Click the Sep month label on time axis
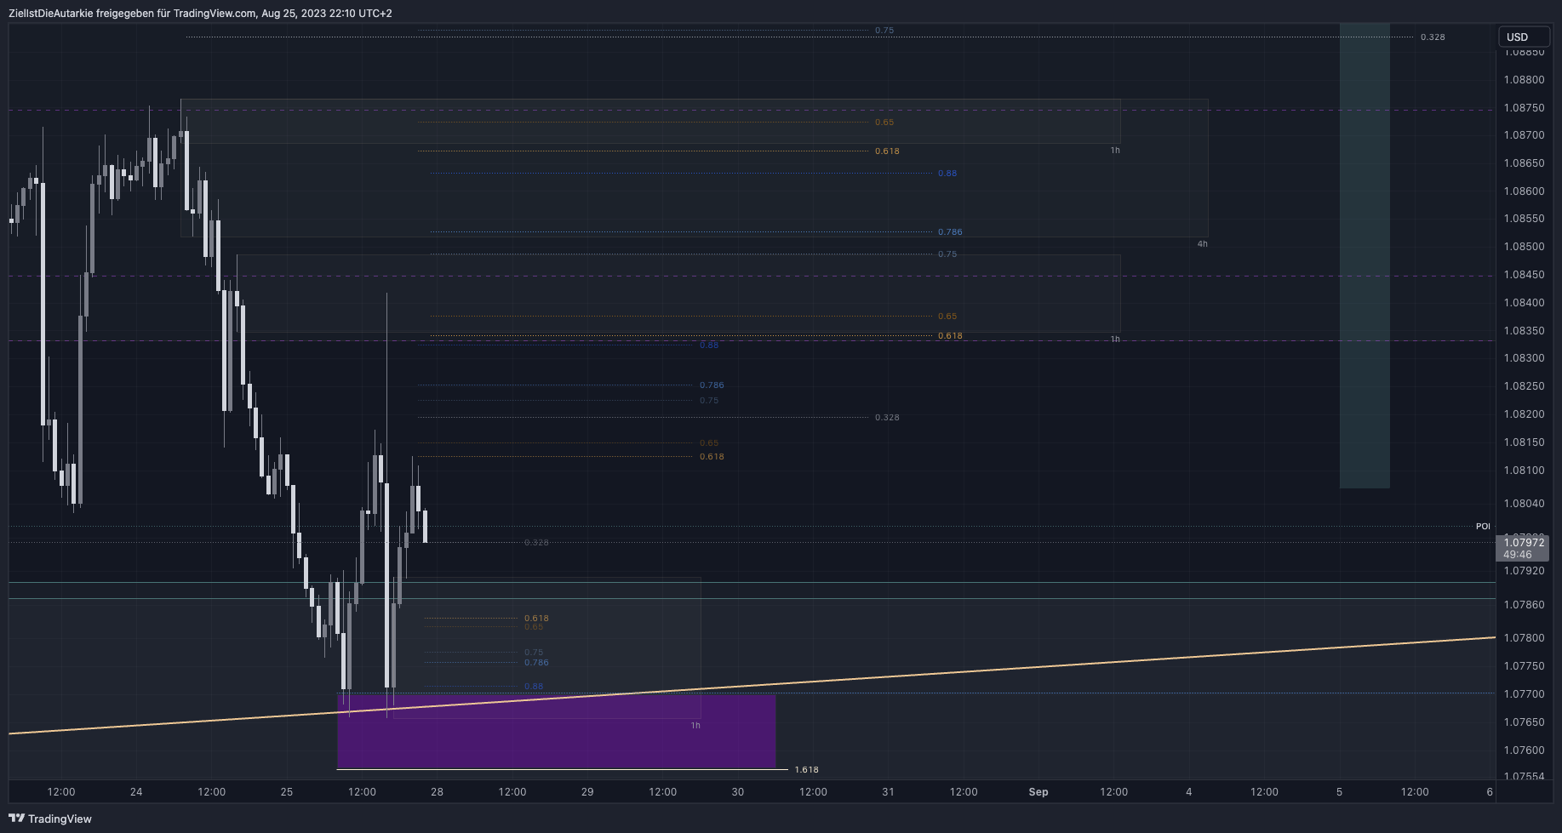 pyautogui.click(x=1038, y=792)
